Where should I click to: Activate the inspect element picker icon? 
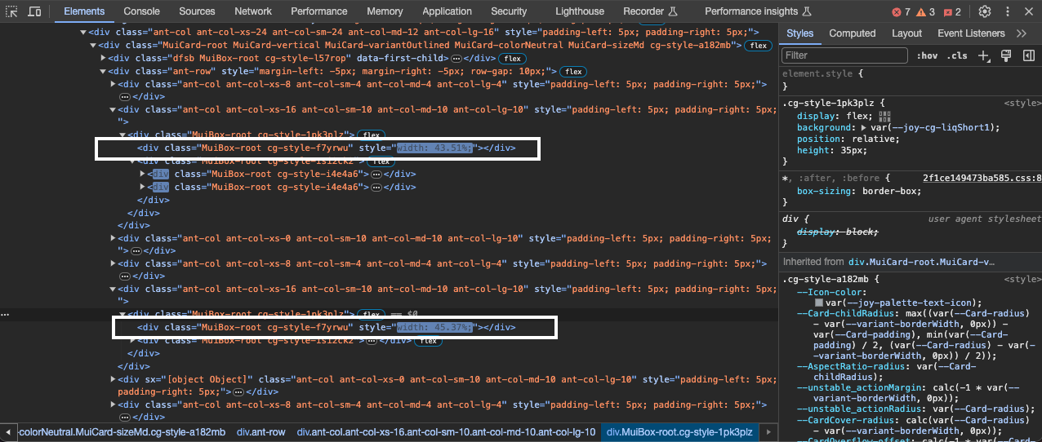[x=12, y=11]
